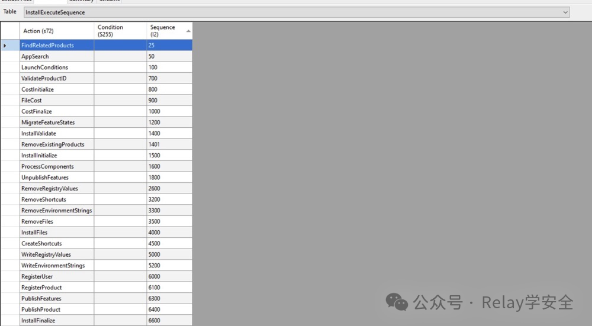Click sequence value 3200 cell
This screenshot has width=592, height=326.
click(169, 199)
